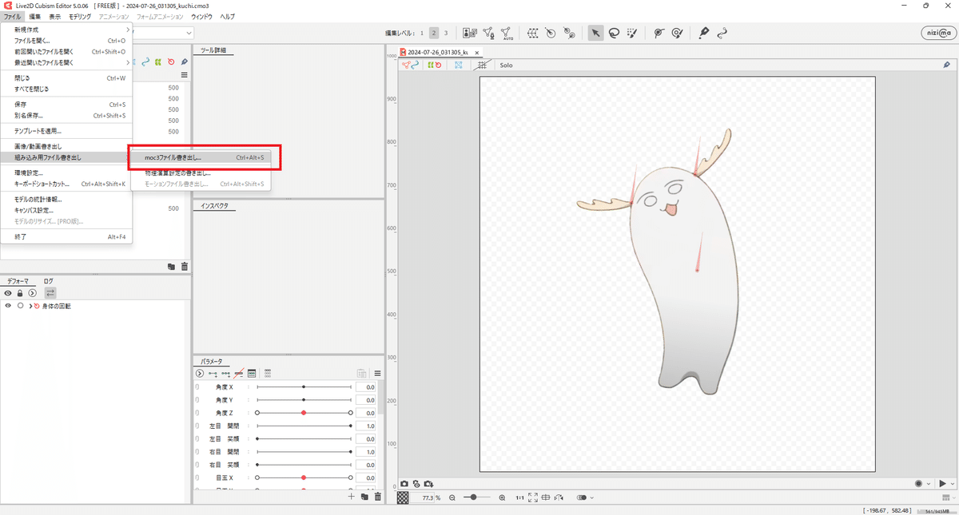Open the nizima button
This screenshot has height=515, width=959.
(937, 33)
